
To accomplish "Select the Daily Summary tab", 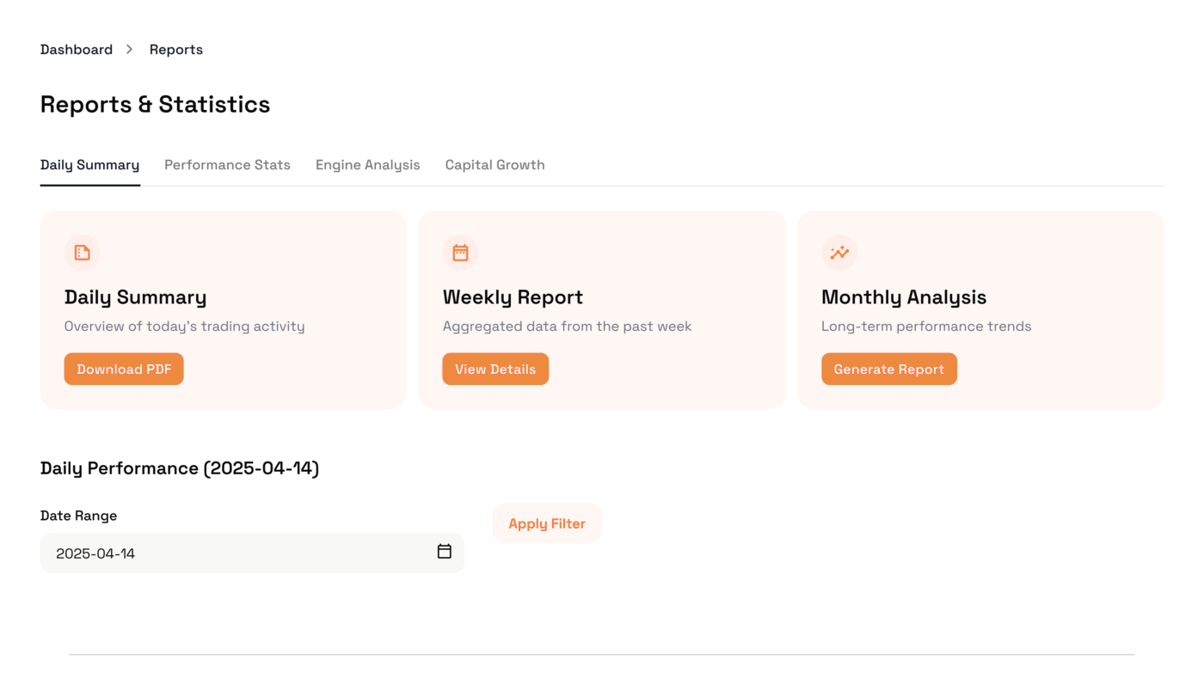I will click(x=89, y=165).
